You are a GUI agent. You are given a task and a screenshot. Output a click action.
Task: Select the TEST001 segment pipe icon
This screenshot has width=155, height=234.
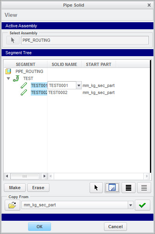click(24, 85)
